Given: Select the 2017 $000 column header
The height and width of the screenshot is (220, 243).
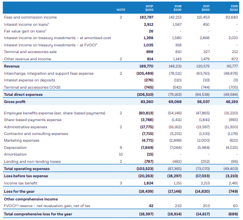Looking at the screenshot, I should point(206,8).
